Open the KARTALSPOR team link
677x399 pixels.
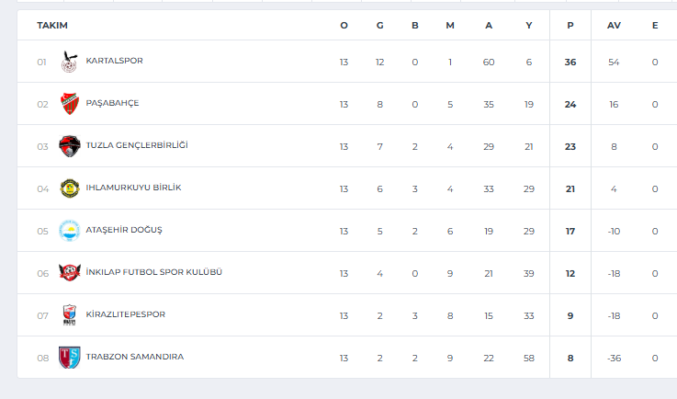[114, 61]
